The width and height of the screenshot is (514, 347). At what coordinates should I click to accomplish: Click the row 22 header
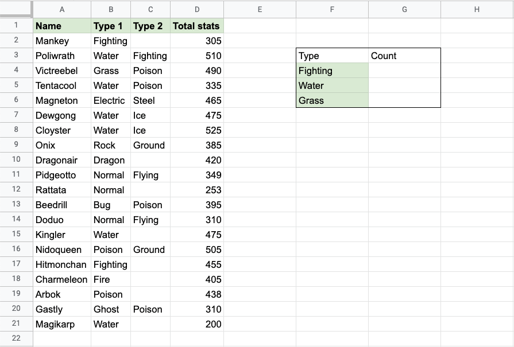click(16, 338)
